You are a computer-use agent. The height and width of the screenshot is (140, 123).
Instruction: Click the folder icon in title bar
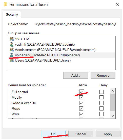pos(5,4)
